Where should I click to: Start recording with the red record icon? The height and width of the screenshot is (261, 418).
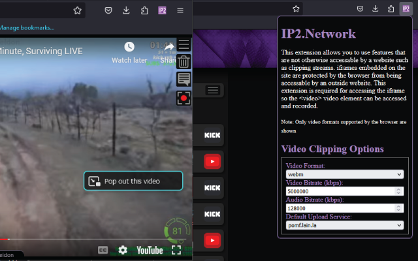click(x=184, y=98)
